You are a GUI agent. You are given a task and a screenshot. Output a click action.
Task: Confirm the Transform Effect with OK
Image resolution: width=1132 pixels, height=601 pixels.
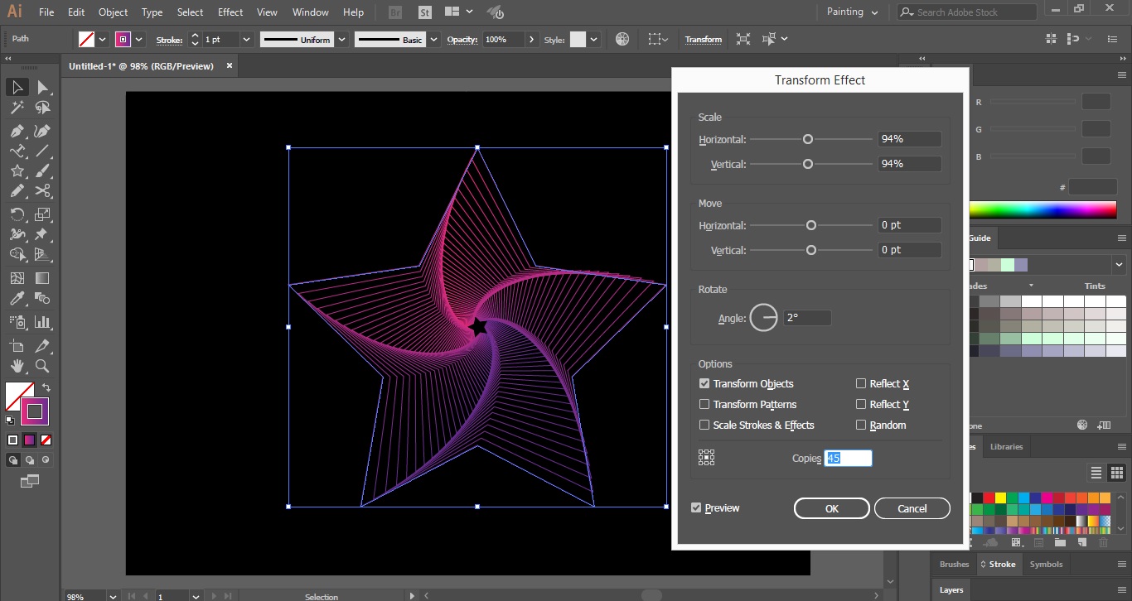[831, 508]
